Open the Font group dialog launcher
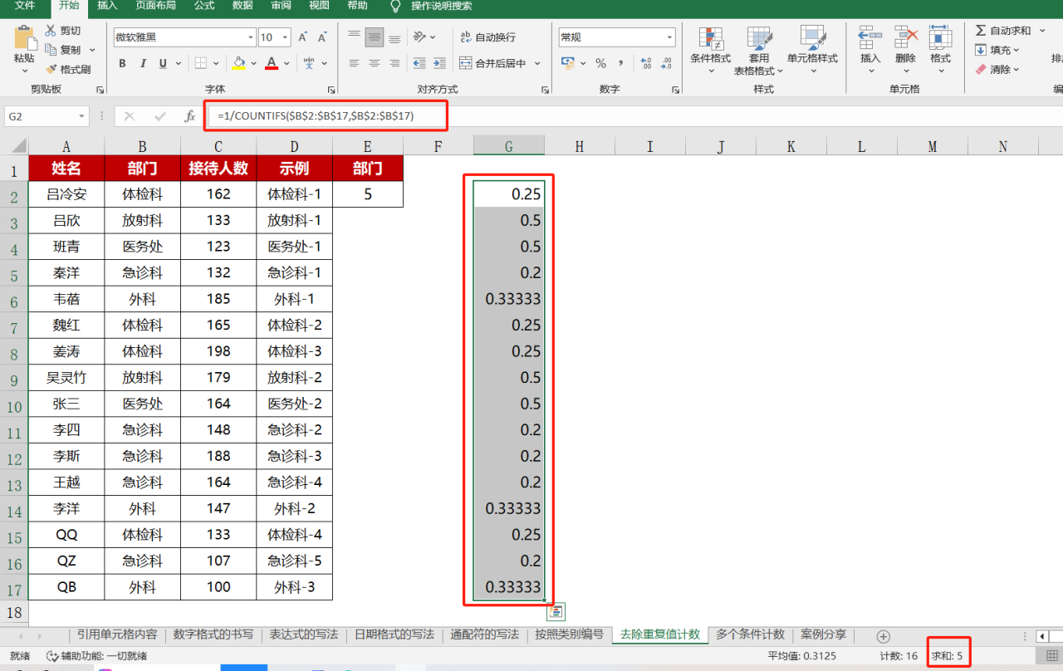This screenshot has width=1063, height=671. pos(330,90)
